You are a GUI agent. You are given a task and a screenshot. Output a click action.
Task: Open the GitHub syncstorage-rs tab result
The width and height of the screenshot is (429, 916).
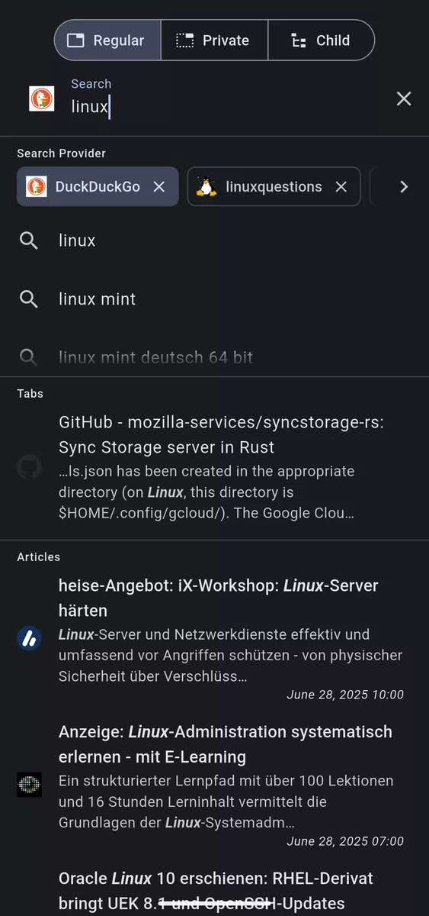click(x=214, y=467)
